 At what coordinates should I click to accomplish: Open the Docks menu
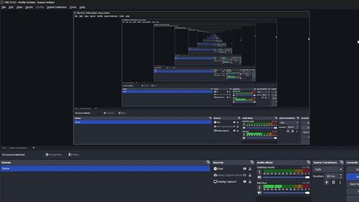click(x=29, y=7)
